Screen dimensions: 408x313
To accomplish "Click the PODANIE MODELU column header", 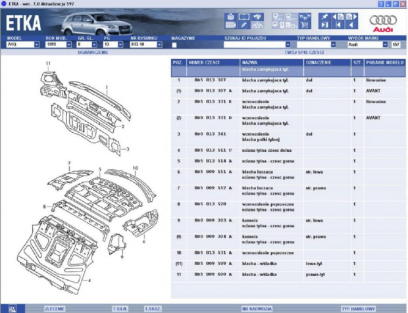I will [384, 62].
